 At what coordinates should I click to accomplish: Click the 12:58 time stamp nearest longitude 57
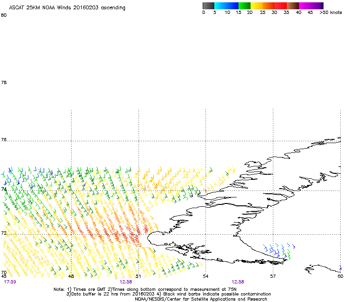[x=238, y=282]
